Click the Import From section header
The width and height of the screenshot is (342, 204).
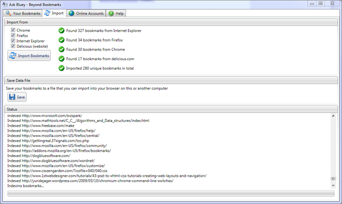point(171,22)
